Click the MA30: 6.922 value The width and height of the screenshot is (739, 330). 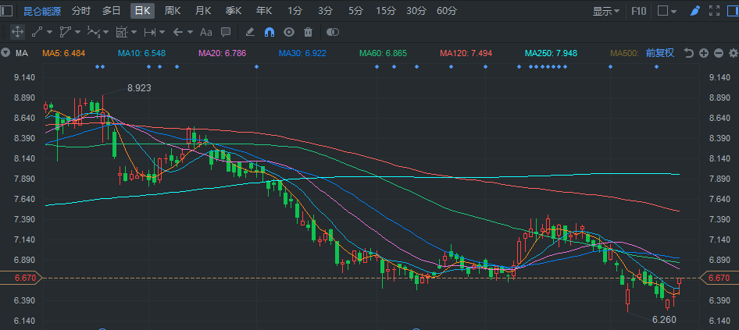pyautogui.click(x=302, y=53)
